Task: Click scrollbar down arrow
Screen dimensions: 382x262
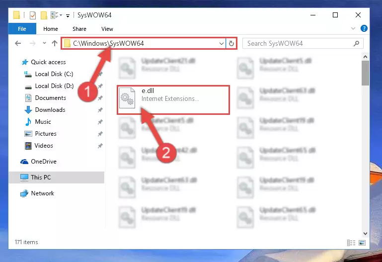Action: pyautogui.click(x=365, y=234)
